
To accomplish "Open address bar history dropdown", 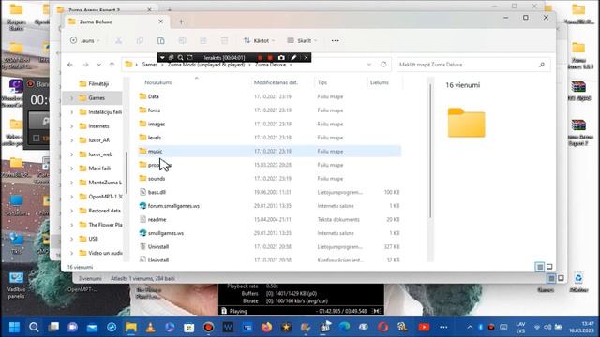I will (x=369, y=65).
